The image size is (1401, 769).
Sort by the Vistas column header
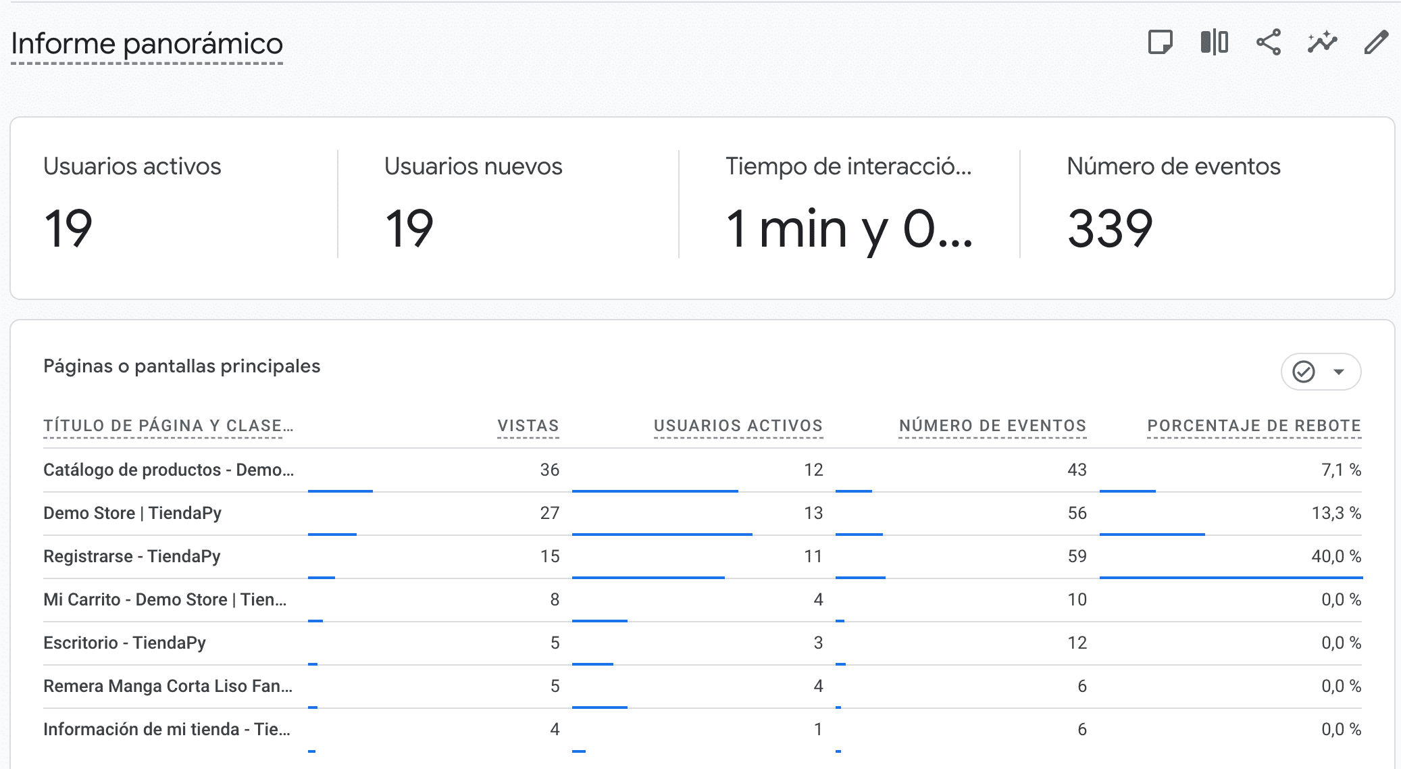pyautogui.click(x=528, y=426)
